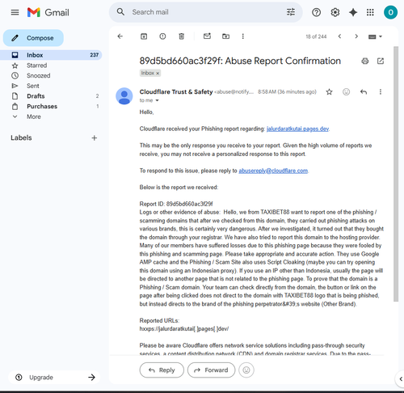
Task: Click the email subject heading
Action: click(240, 61)
